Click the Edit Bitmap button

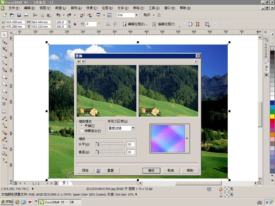coord(135,24)
